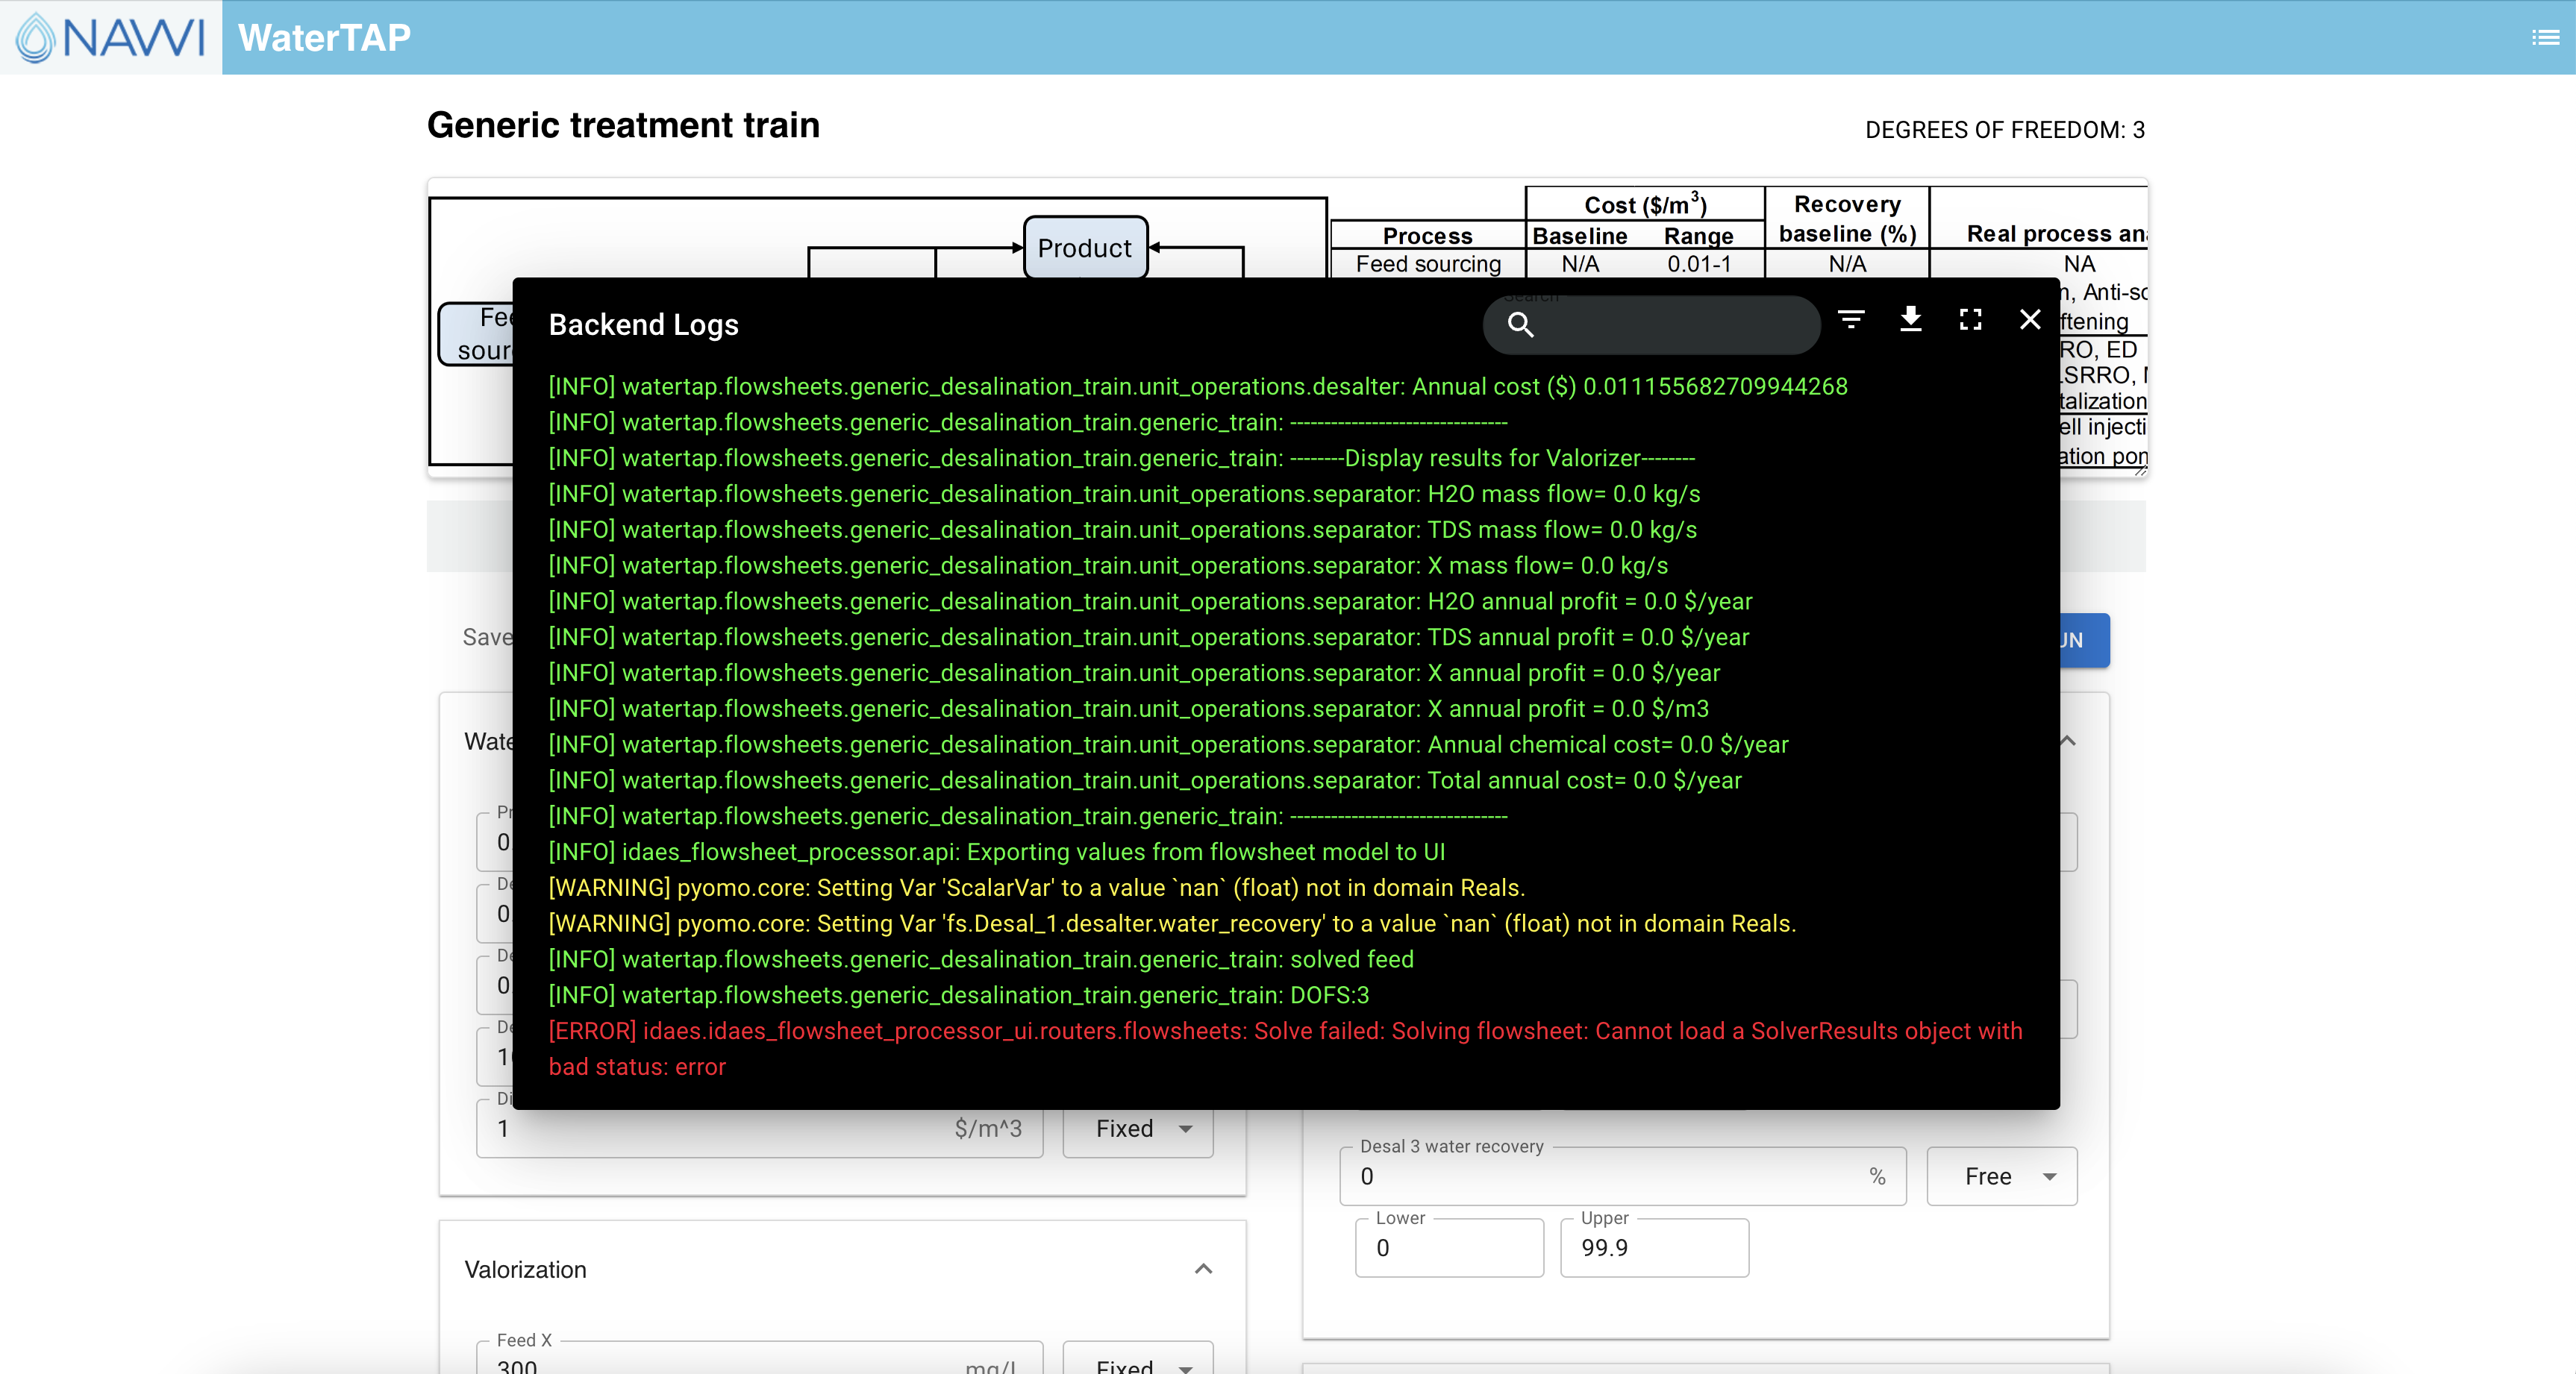Image resolution: width=2576 pixels, height=1374 pixels.
Task: Collapse the Valorization section
Action: [x=1203, y=1269]
